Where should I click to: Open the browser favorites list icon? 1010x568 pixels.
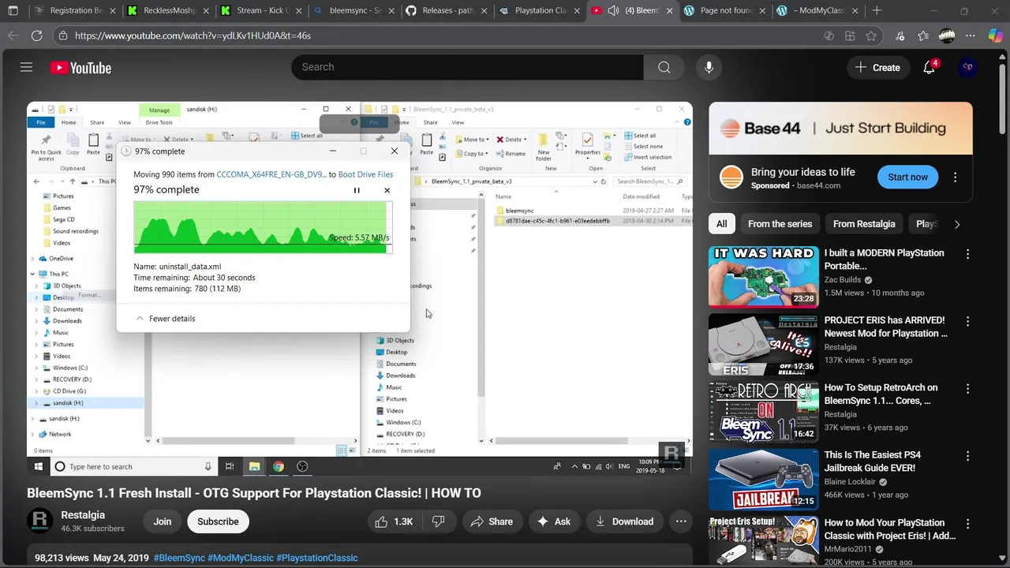pyautogui.click(x=923, y=35)
